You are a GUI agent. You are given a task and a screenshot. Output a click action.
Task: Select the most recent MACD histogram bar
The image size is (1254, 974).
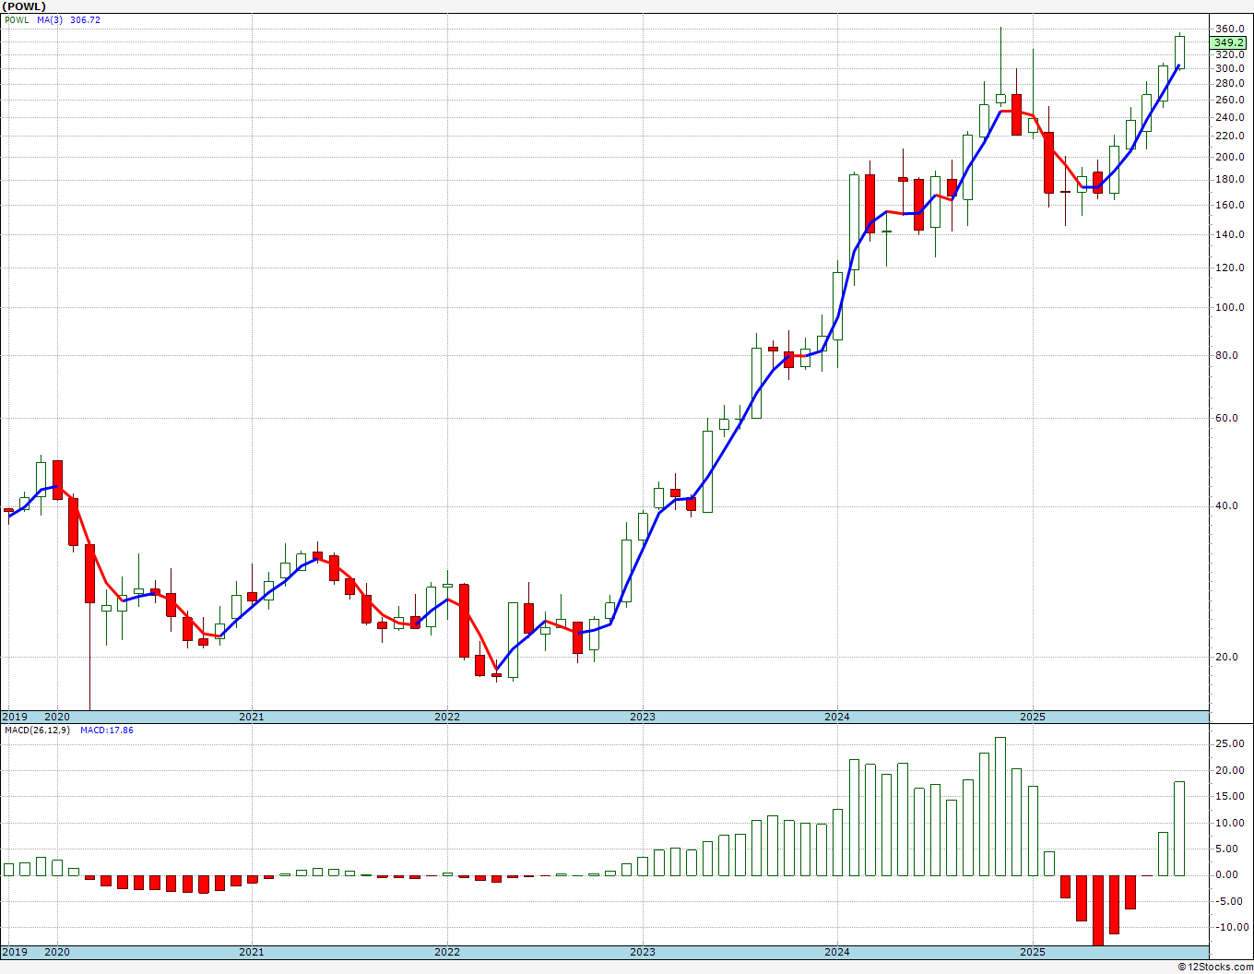pyautogui.click(x=1179, y=828)
